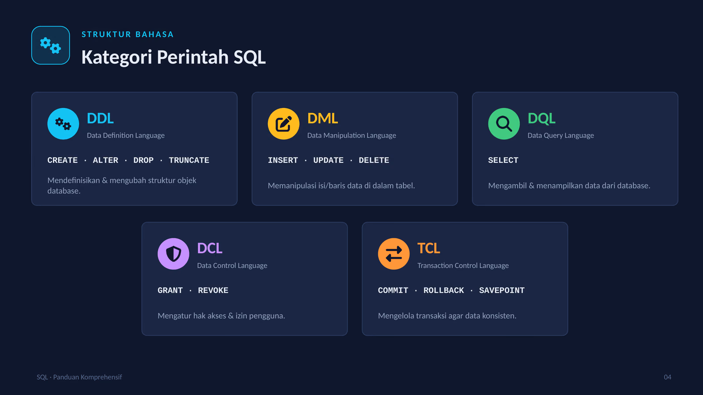Click the DELETE command keyword

(374, 160)
